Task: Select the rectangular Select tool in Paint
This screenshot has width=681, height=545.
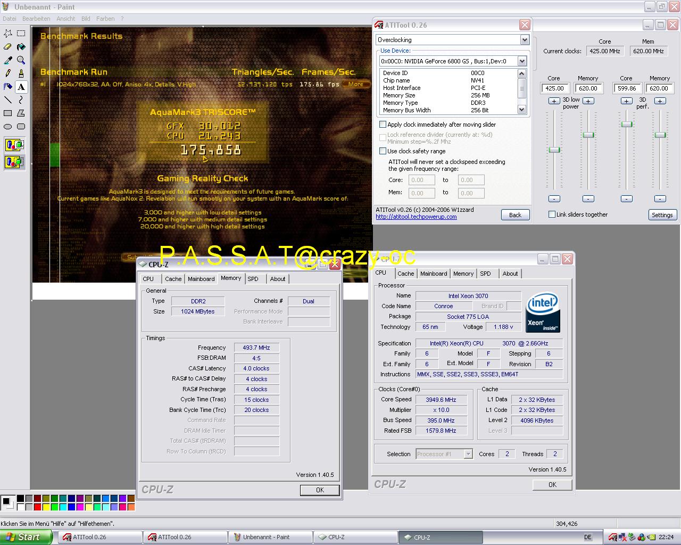Action: [21, 34]
